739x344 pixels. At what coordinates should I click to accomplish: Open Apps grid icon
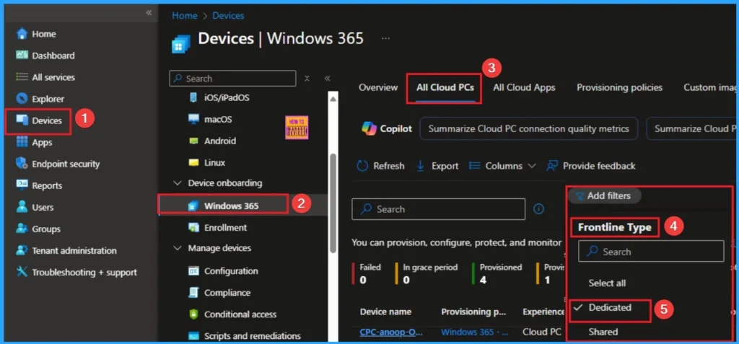point(22,142)
